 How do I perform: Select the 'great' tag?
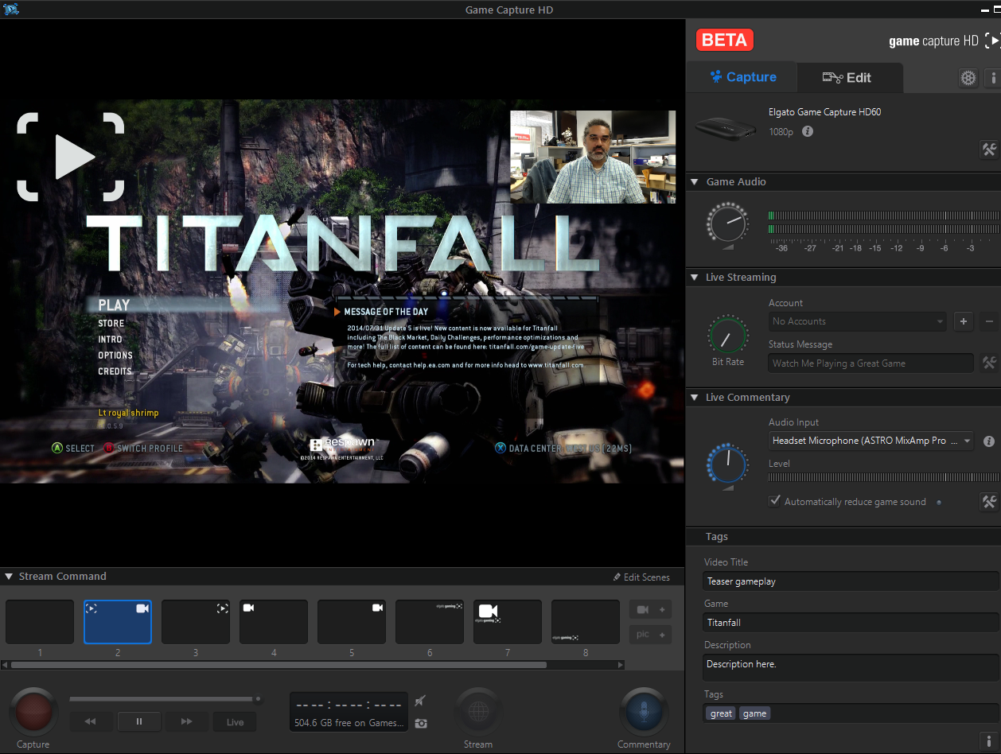tap(721, 713)
